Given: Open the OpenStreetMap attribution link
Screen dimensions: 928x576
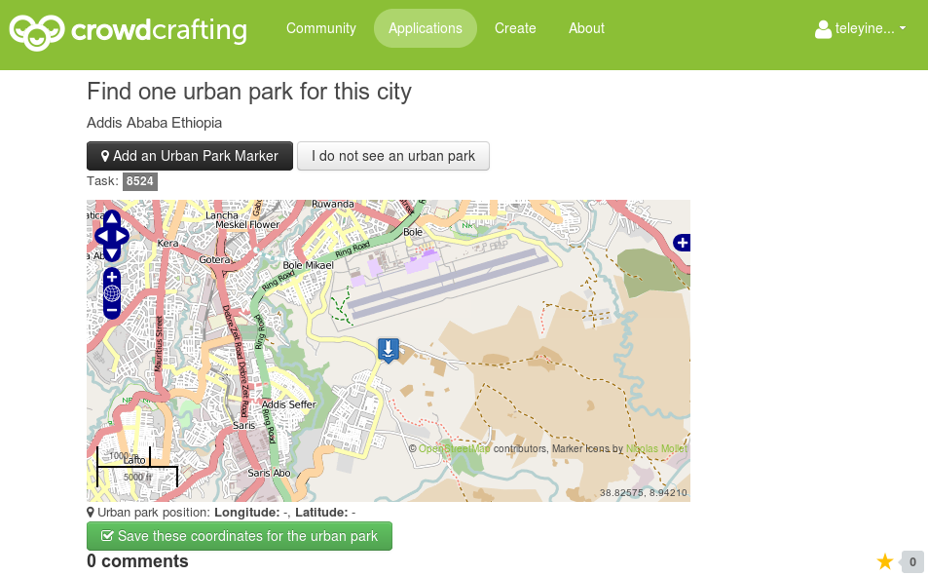Looking at the screenshot, I should [x=454, y=448].
